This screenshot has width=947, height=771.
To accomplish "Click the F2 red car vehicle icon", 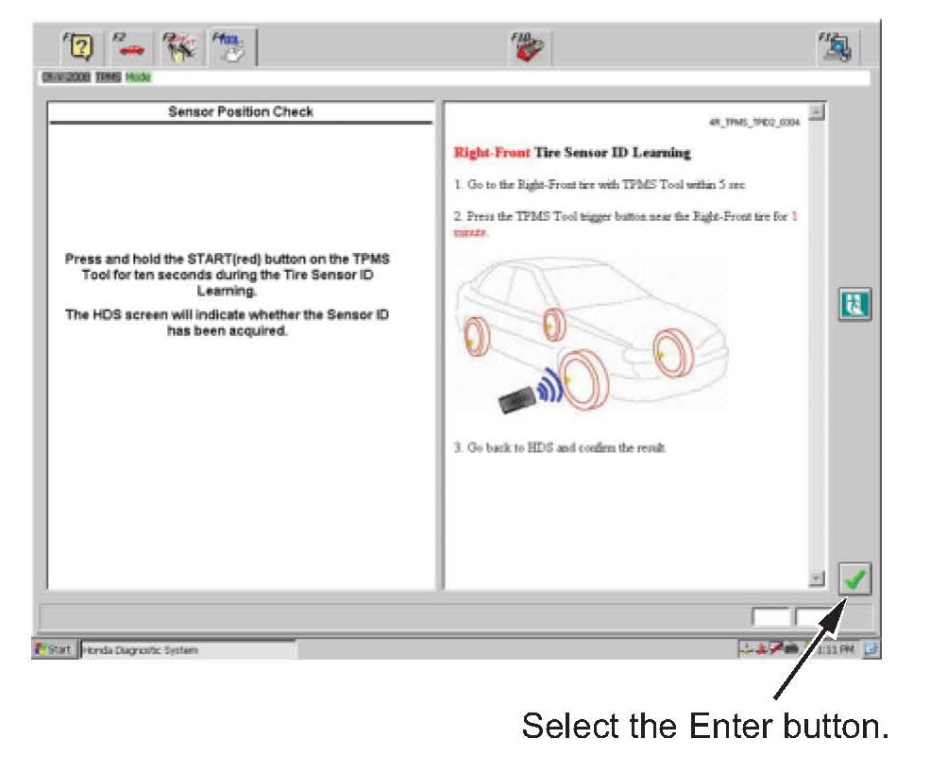I will click(129, 47).
